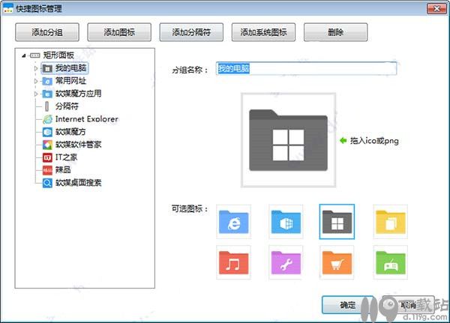The height and width of the screenshot is (323, 450).
Task: Choose the dark Windows folder icon
Action: 337,222
